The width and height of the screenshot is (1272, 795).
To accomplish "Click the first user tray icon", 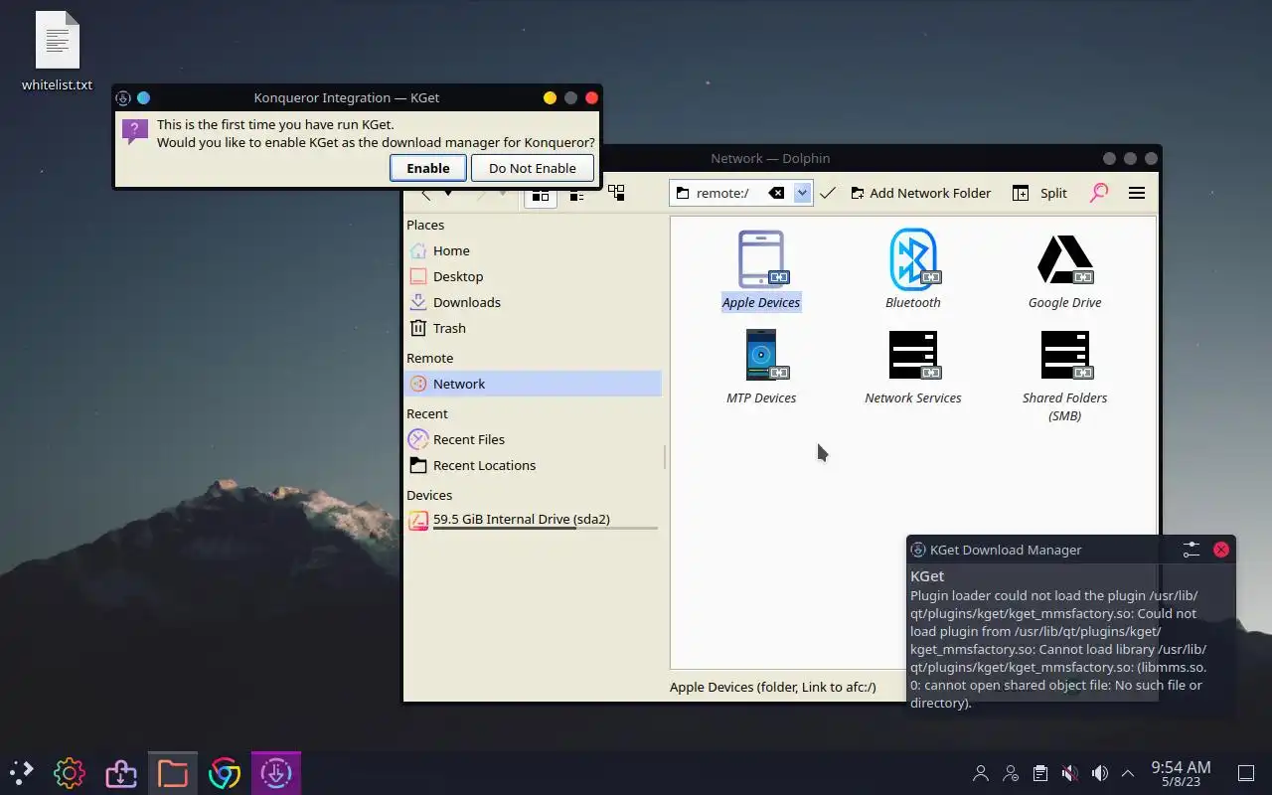I will (981, 773).
